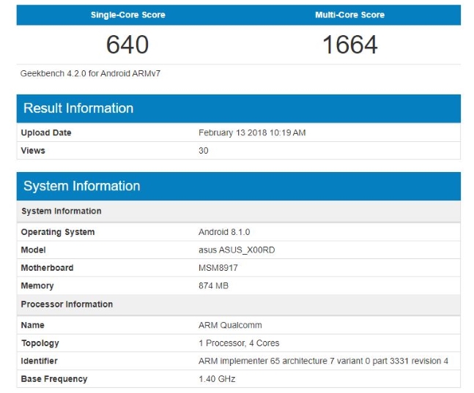The height and width of the screenshot is (393, 474).
Task: Select the ARM Qualcomm processor name
Action: point(230,325)
